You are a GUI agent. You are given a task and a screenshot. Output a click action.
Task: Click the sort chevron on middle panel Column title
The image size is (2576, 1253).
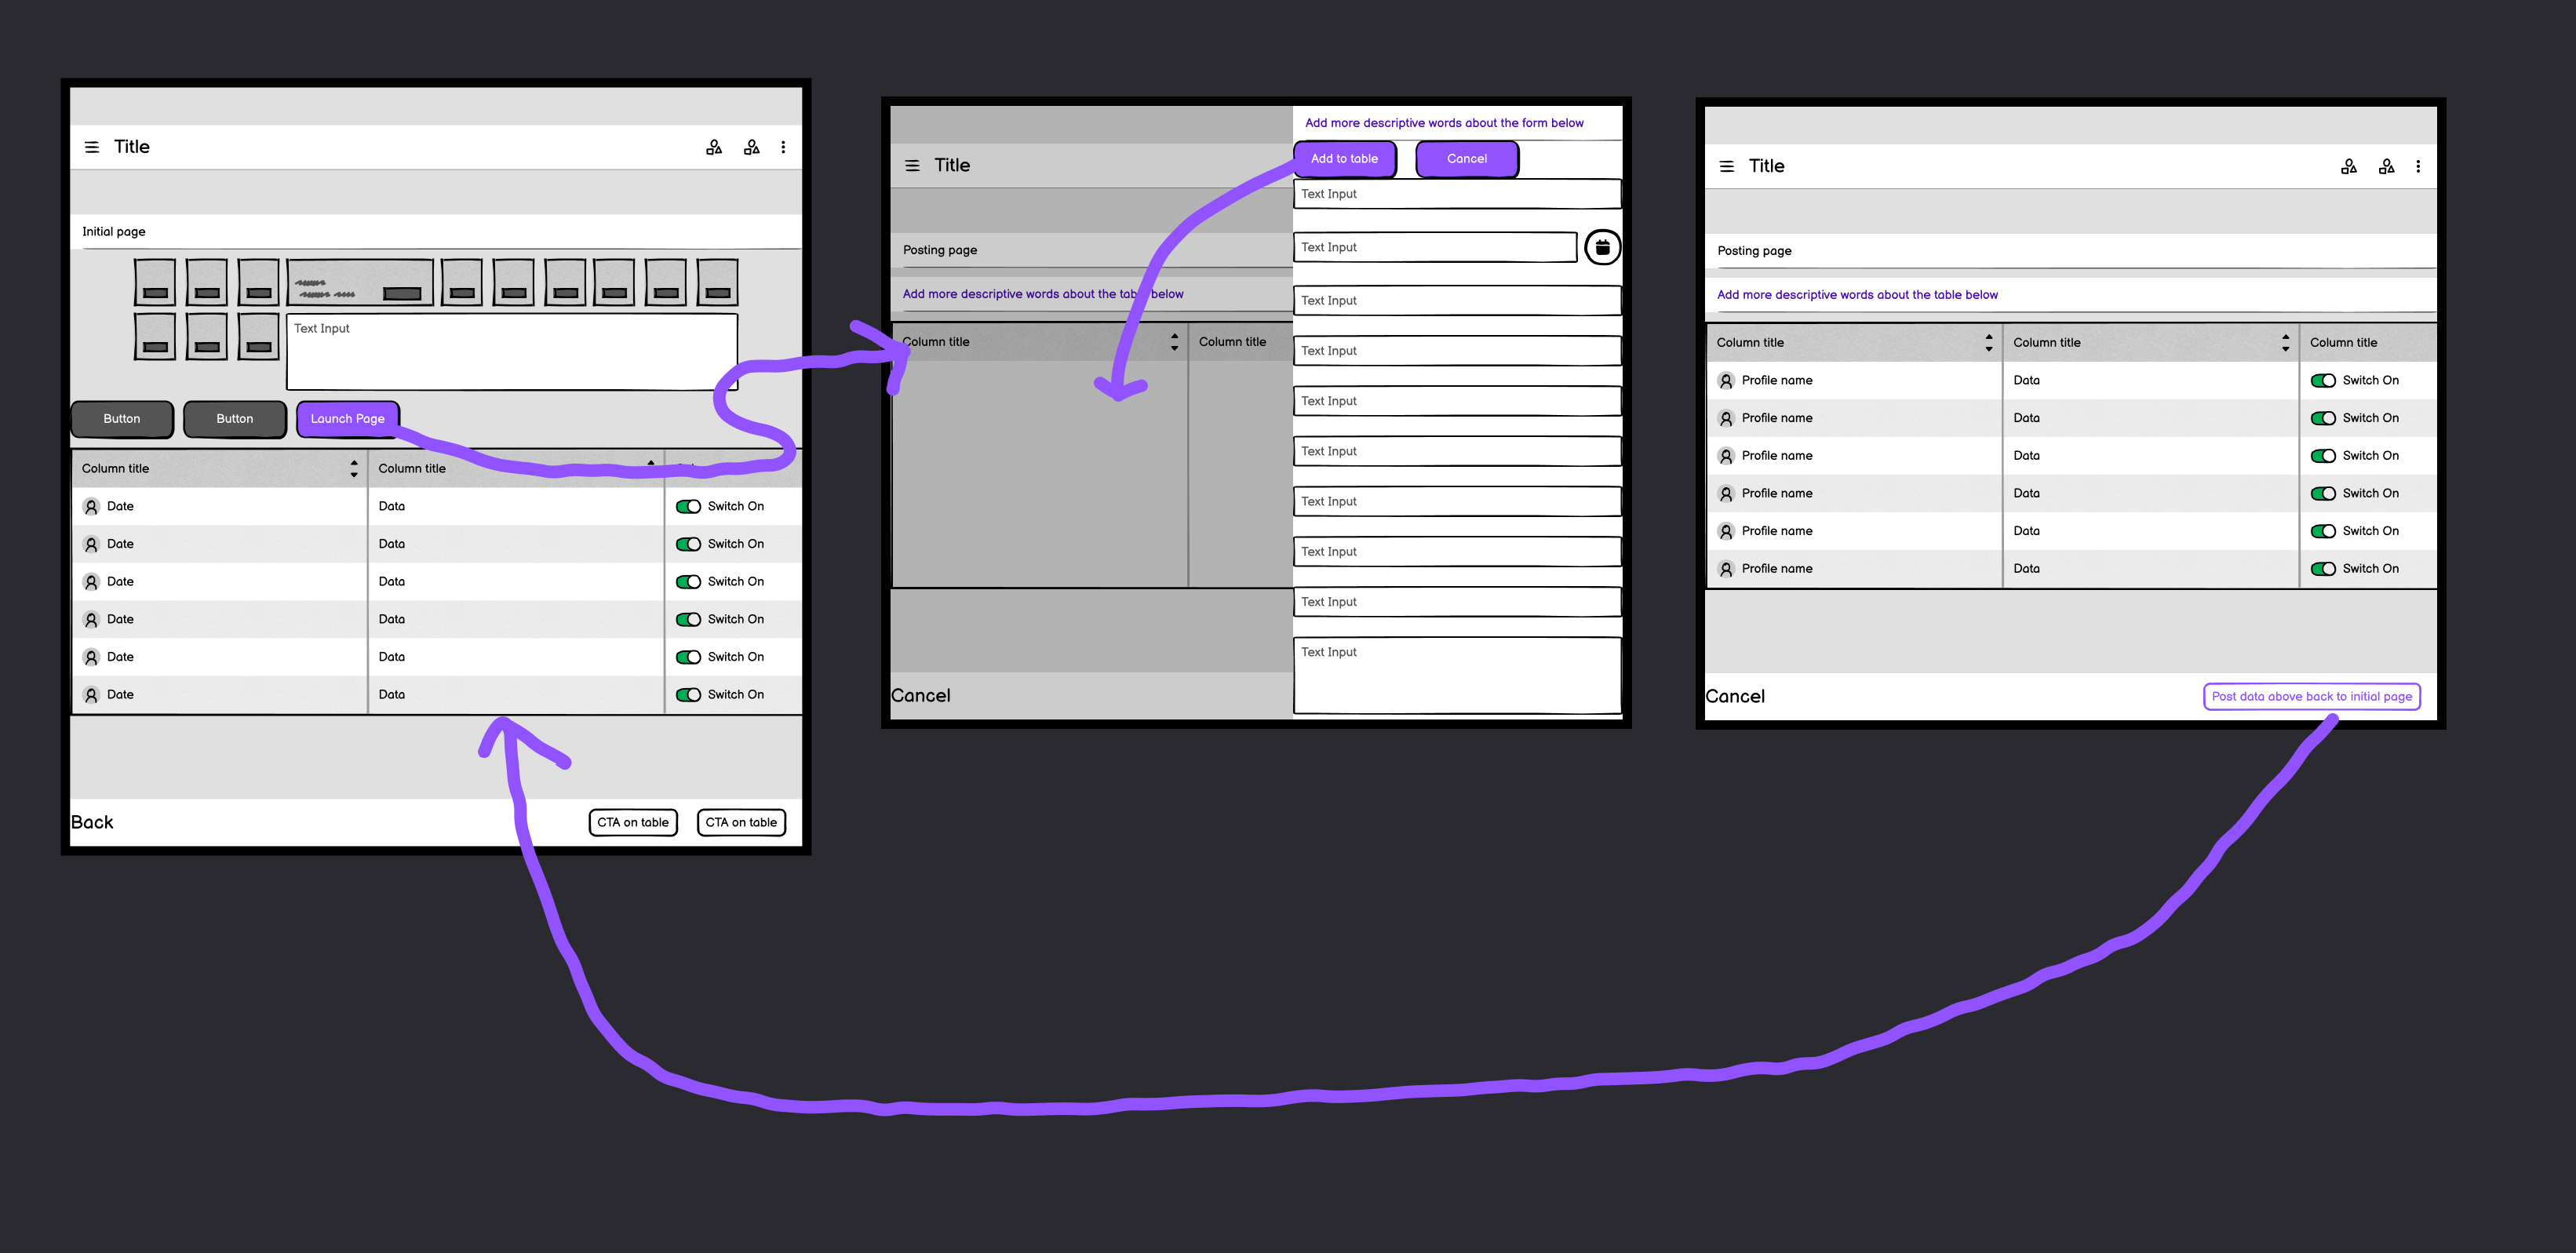point(1174,342)
